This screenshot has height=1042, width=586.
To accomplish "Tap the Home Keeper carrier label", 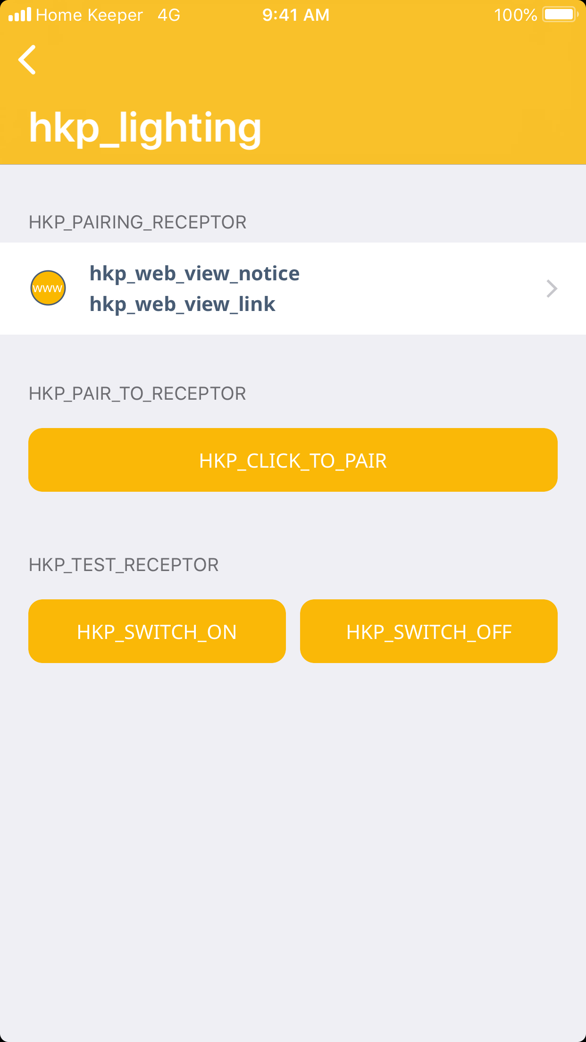I will 89,15.
